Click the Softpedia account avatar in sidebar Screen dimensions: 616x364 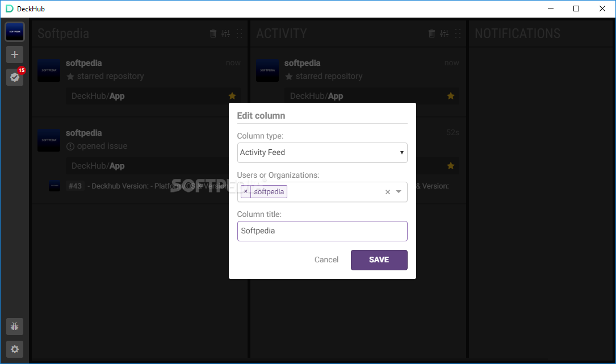[x=15, y=32]
